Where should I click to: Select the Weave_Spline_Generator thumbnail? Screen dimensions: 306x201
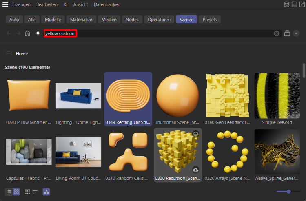[277, 152]
